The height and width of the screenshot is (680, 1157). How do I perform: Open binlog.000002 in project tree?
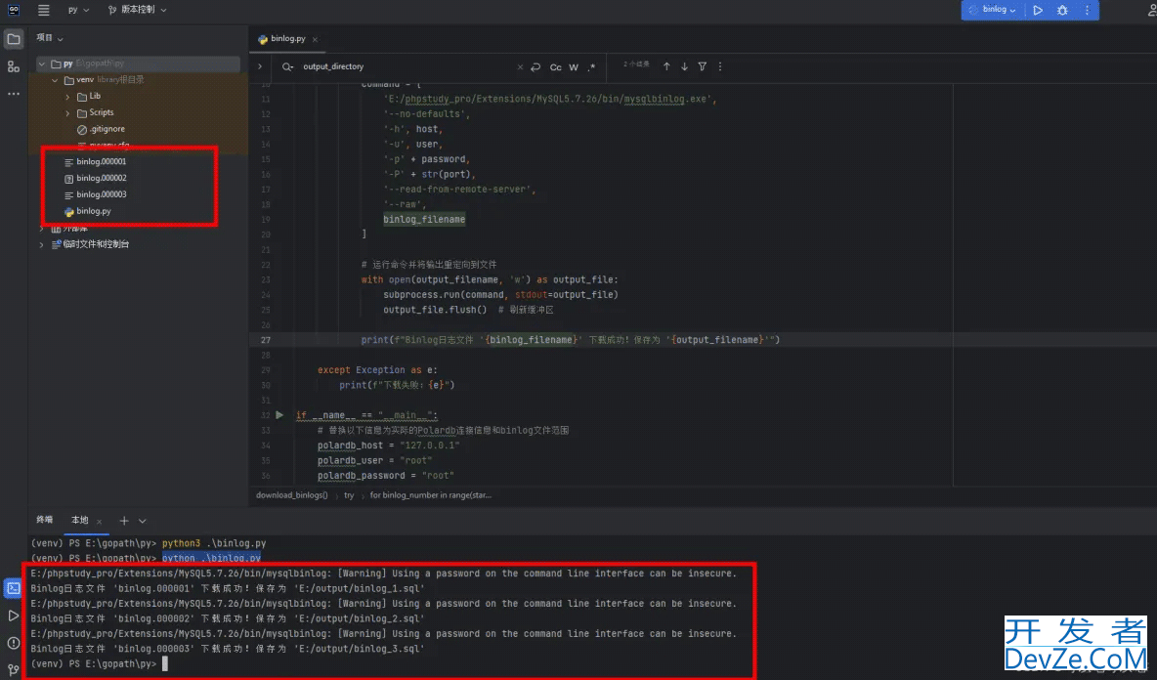click(x=101, y=178)
